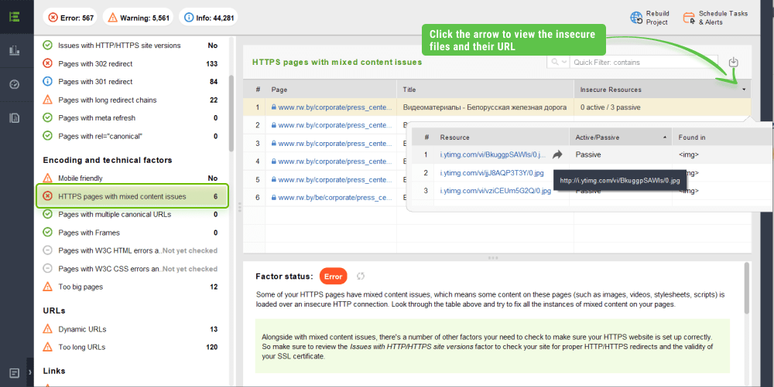
Task: Click the orange Error factor status badge
Action: point(333,277)
